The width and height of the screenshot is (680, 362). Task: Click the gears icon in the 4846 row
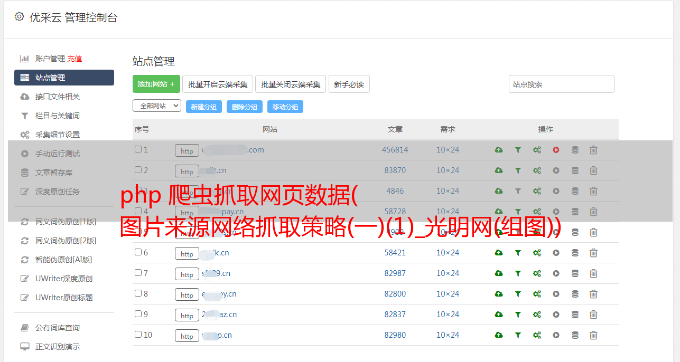[x=537, y=191]
